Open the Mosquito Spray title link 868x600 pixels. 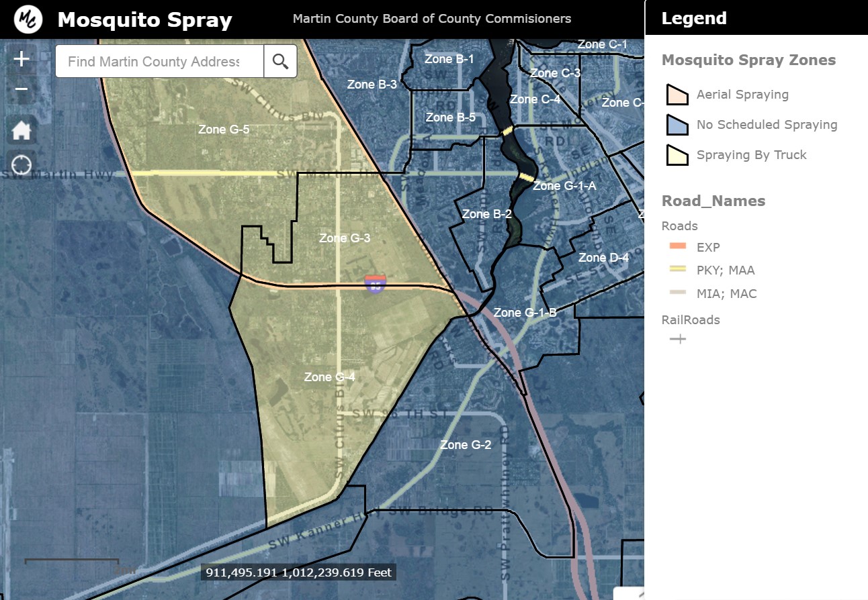pos(144,20)
